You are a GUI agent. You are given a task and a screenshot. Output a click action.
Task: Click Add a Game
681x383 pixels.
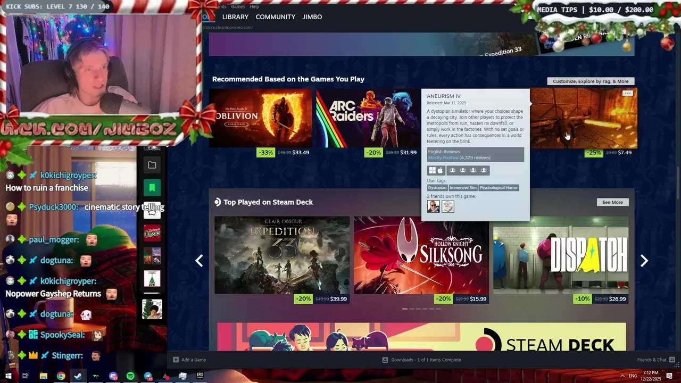[x=193, y=360]
